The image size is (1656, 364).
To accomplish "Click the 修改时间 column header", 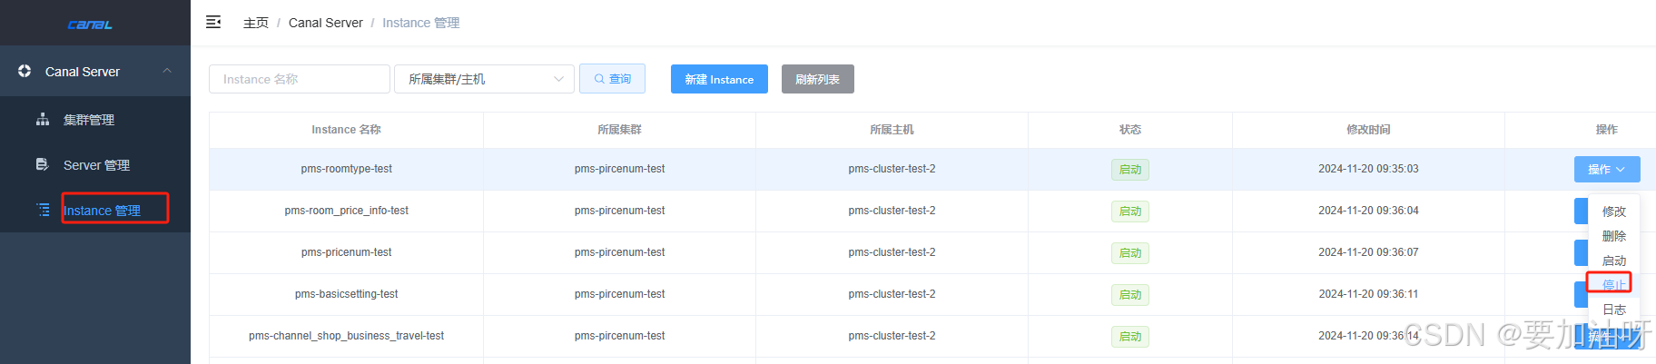I will 1368,130.
